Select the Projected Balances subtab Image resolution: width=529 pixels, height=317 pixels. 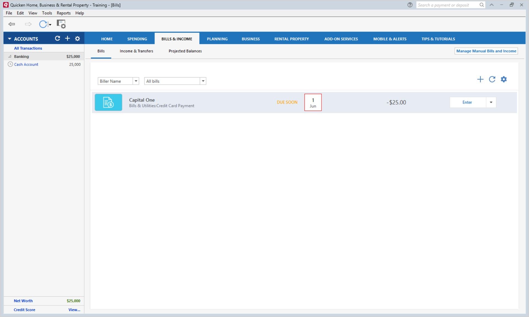(x=185, y=51)
